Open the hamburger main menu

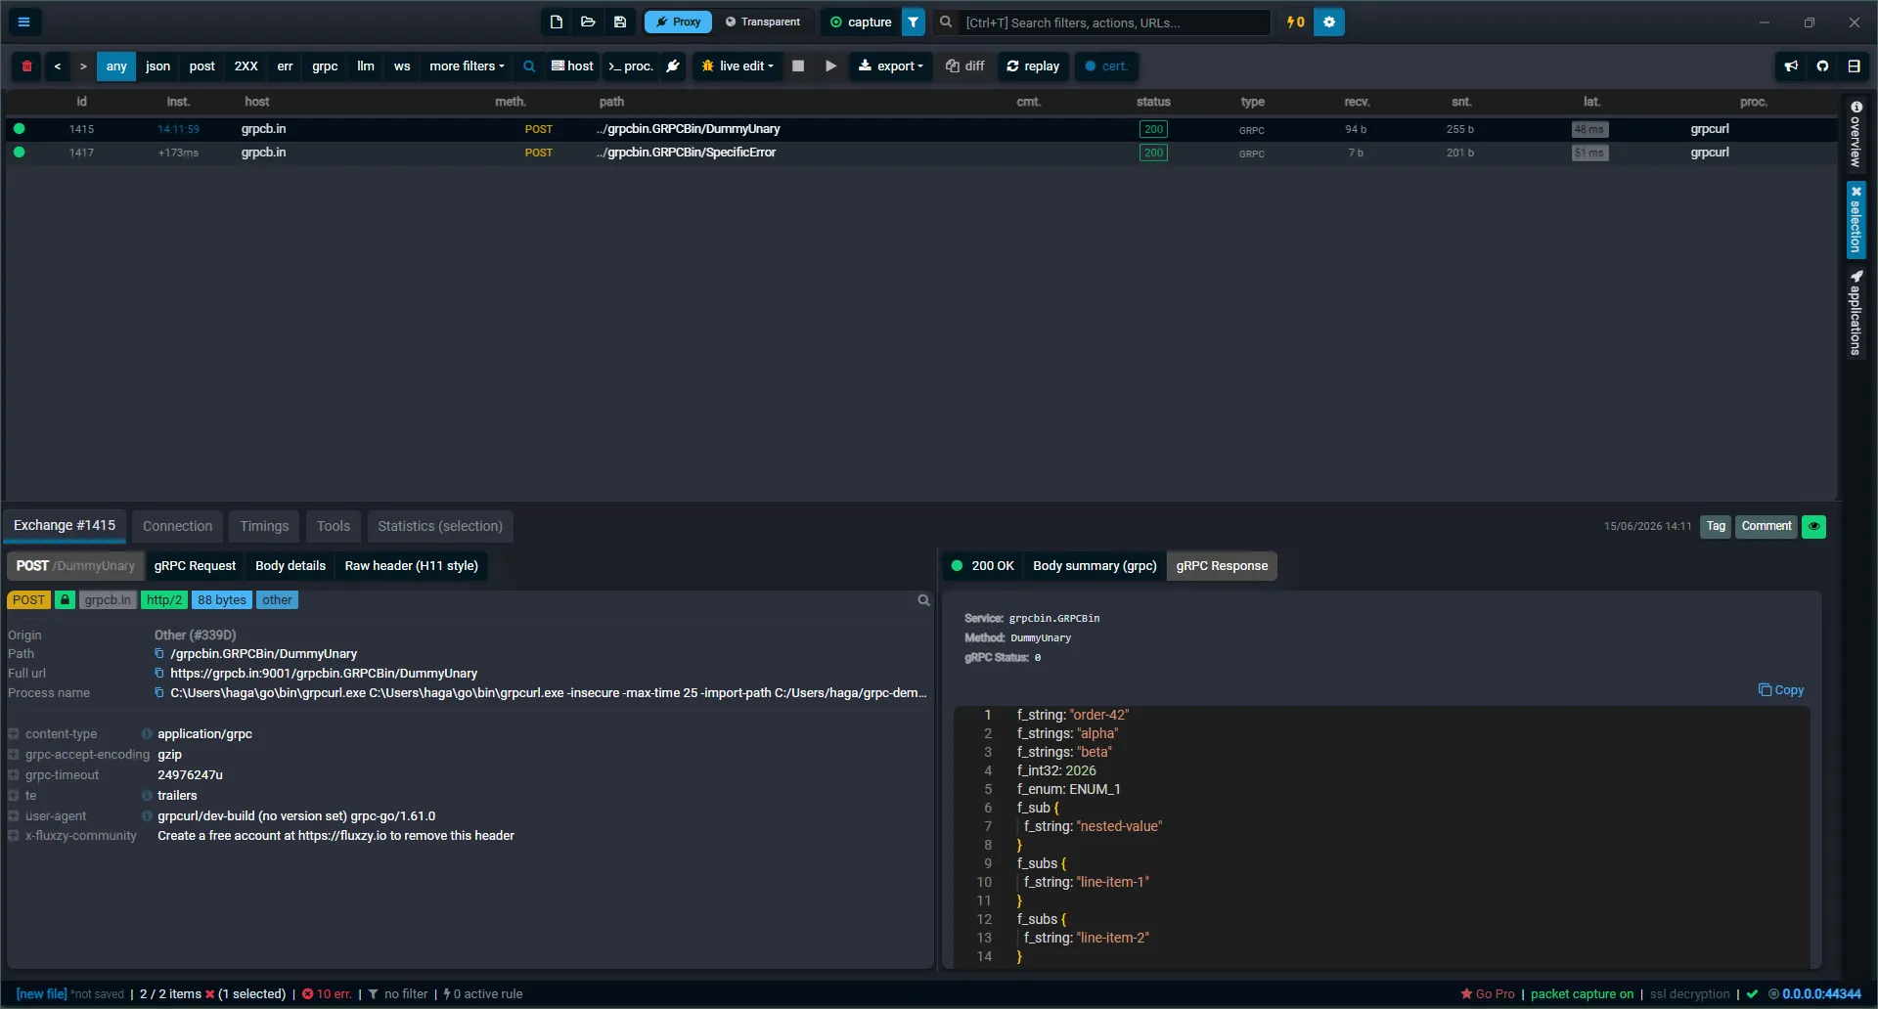[23, 22]
